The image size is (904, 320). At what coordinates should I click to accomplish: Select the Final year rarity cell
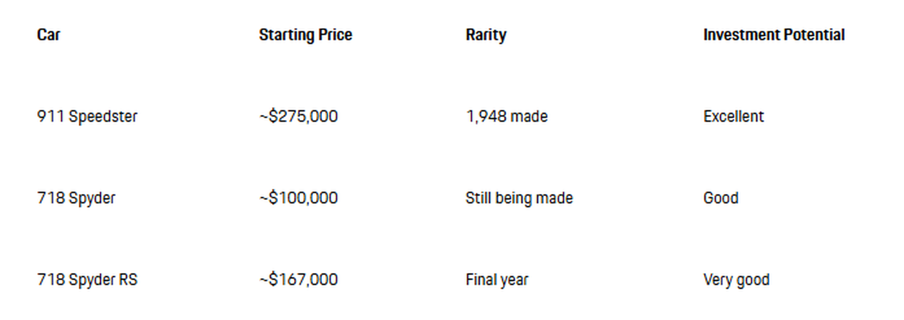click(x=497, y=280)
